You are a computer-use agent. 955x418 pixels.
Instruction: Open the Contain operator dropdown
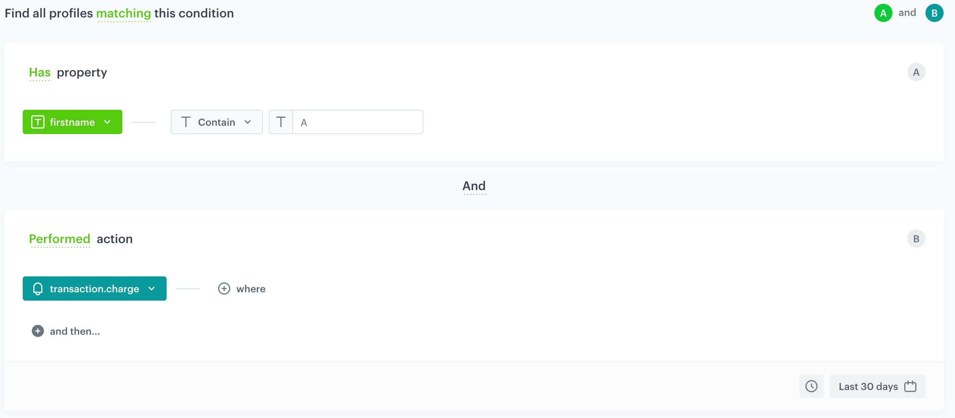point(248,122)
